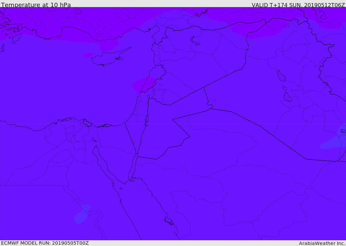Click the open Mediterranean Sea area
Image resolution: width=346 pixels, height=246 pixels.
(x=61, y=84)
